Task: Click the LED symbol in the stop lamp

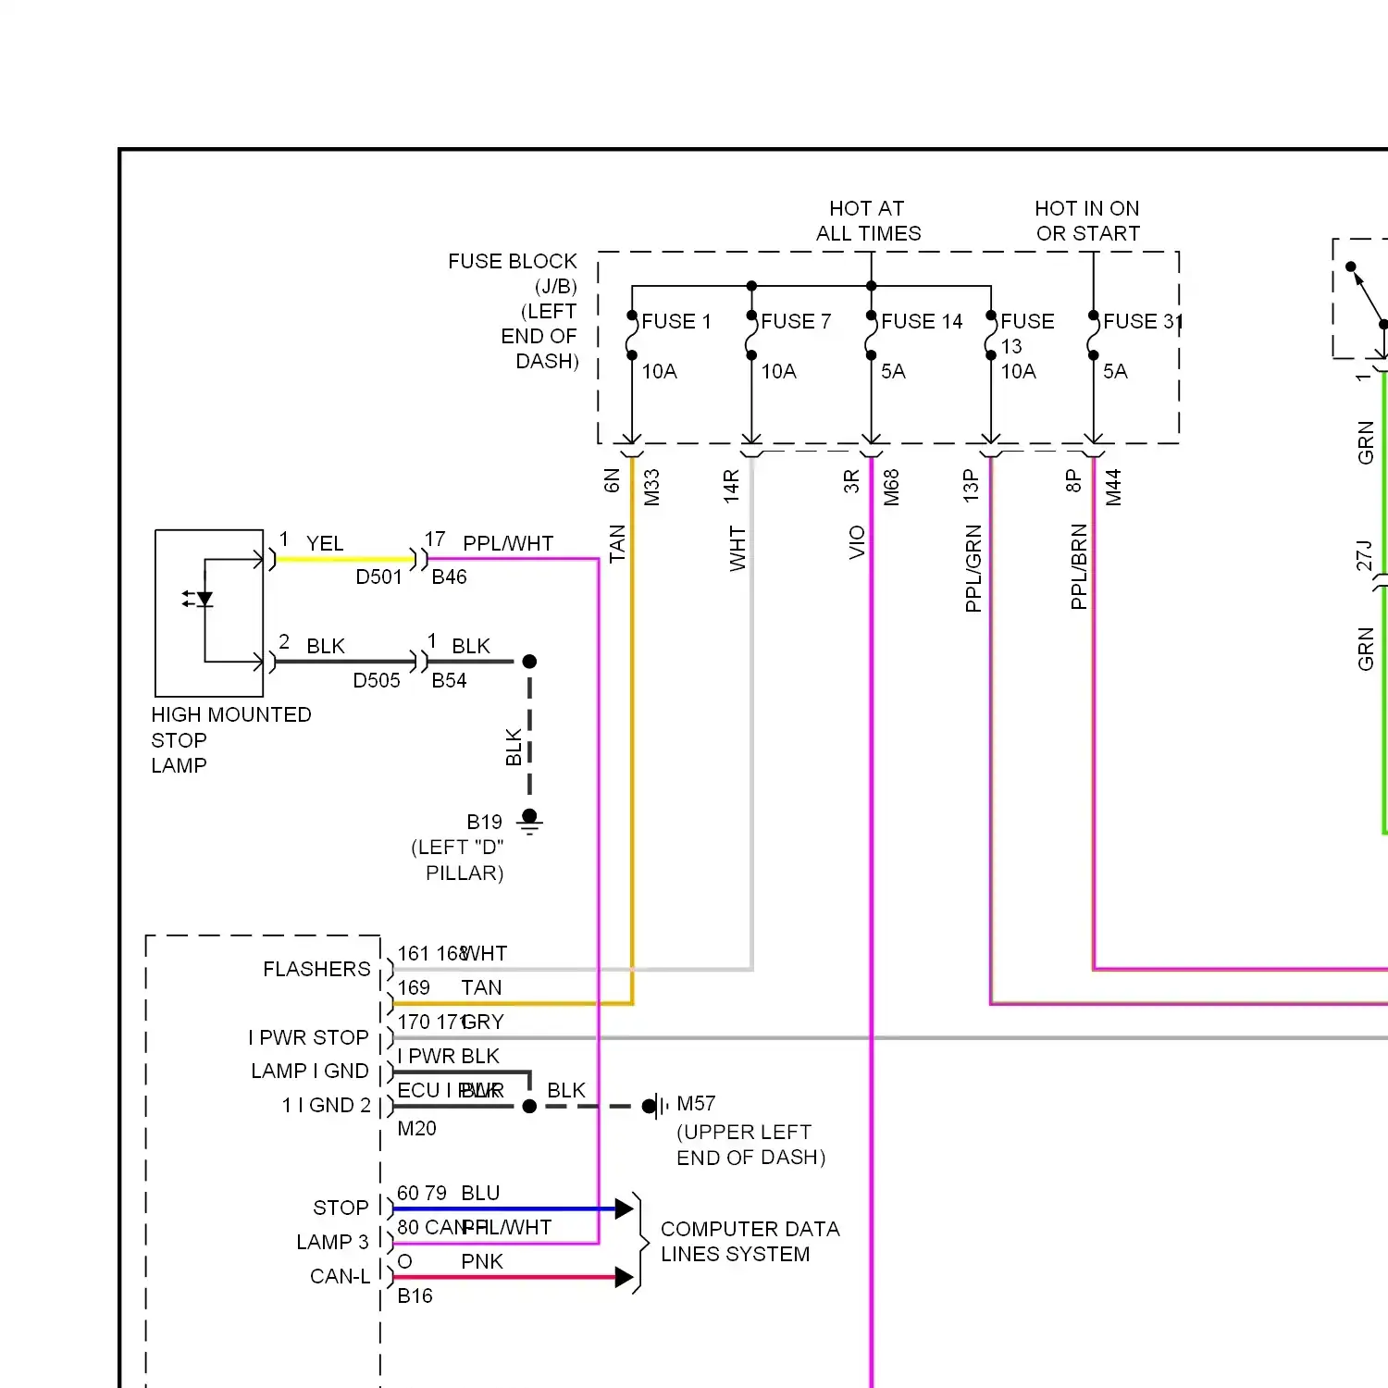Action: (199, 600)
